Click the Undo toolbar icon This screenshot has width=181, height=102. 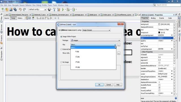[x=20, y=9]
